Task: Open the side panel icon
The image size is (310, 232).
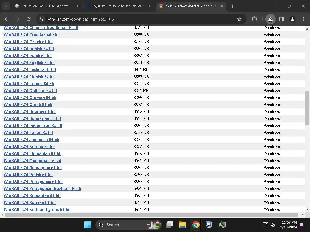Action: tap(282, 19)
